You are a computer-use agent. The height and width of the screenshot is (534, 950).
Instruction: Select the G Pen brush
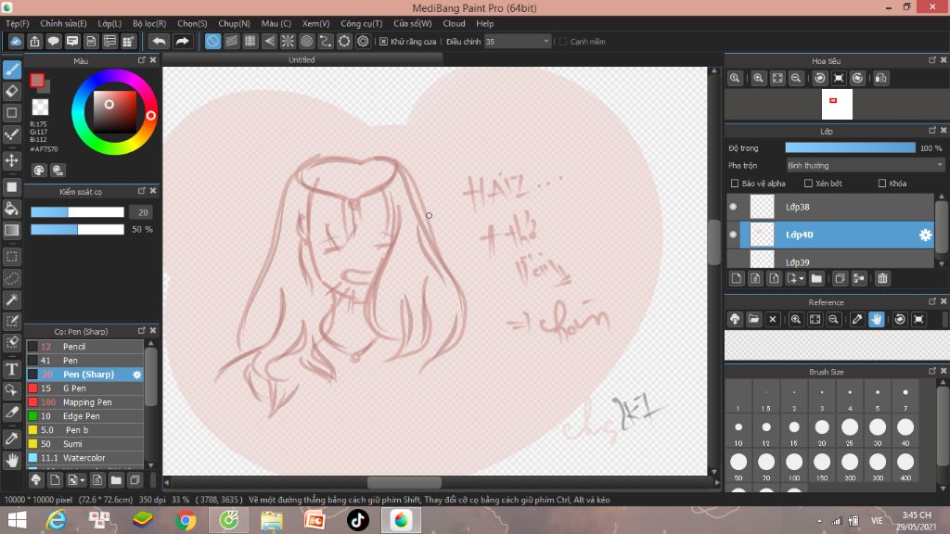(84, 388)
